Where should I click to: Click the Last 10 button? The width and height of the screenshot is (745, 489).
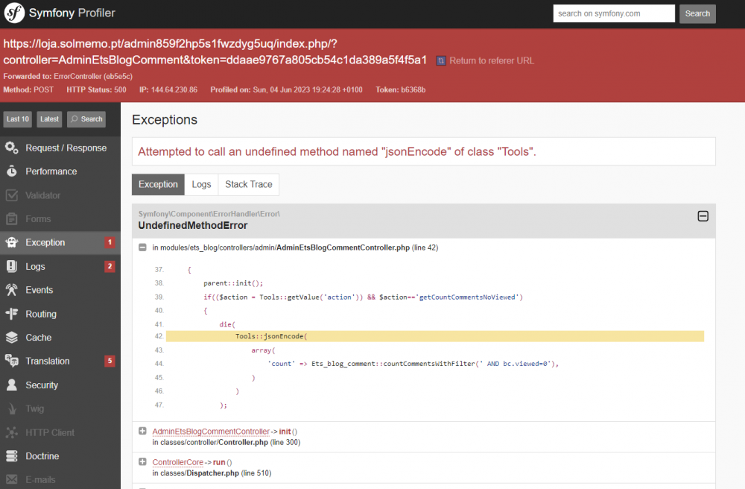coord(18,119)
